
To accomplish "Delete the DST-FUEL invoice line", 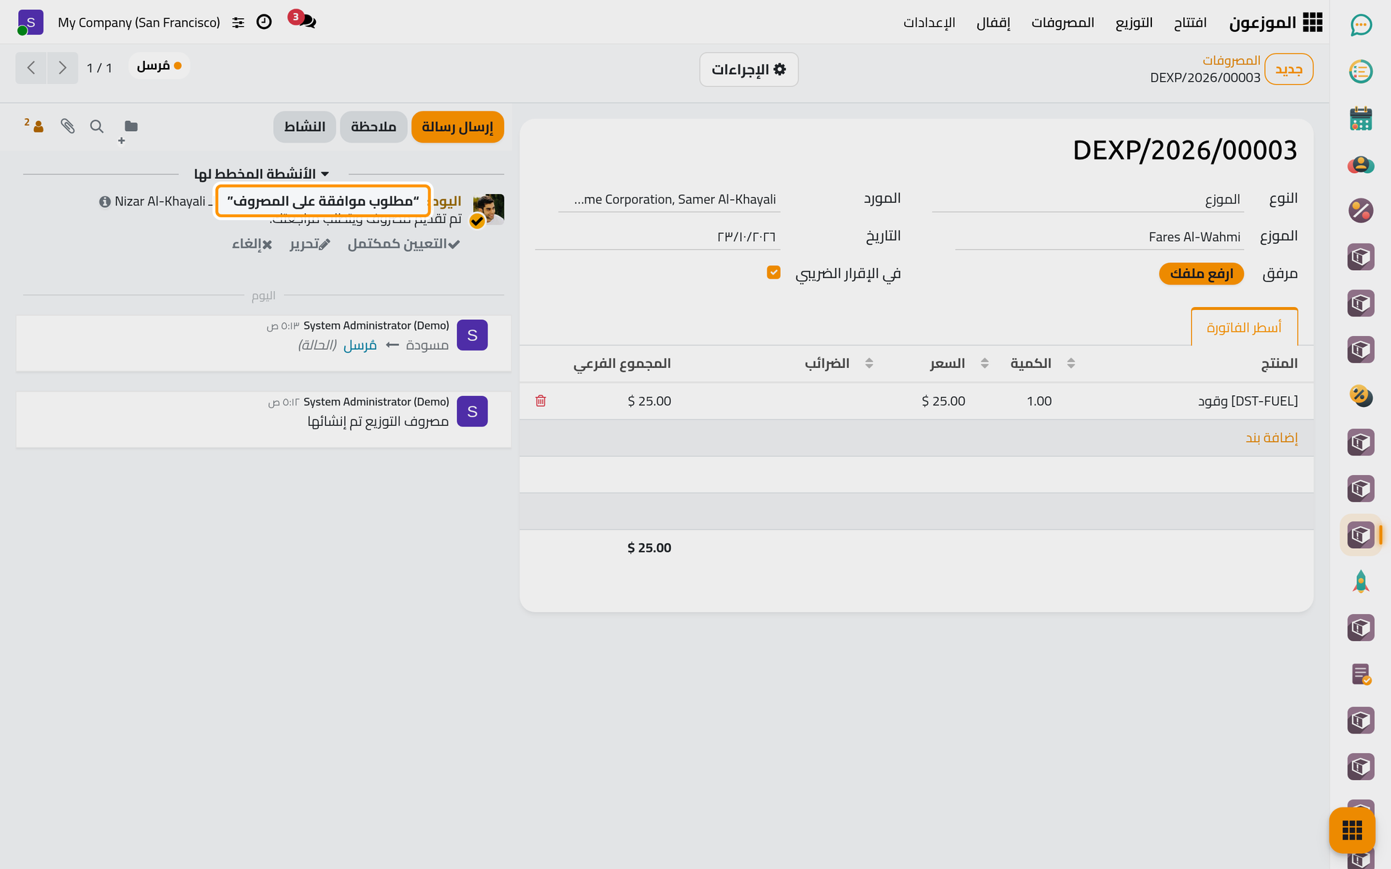I will click(540, 400).
